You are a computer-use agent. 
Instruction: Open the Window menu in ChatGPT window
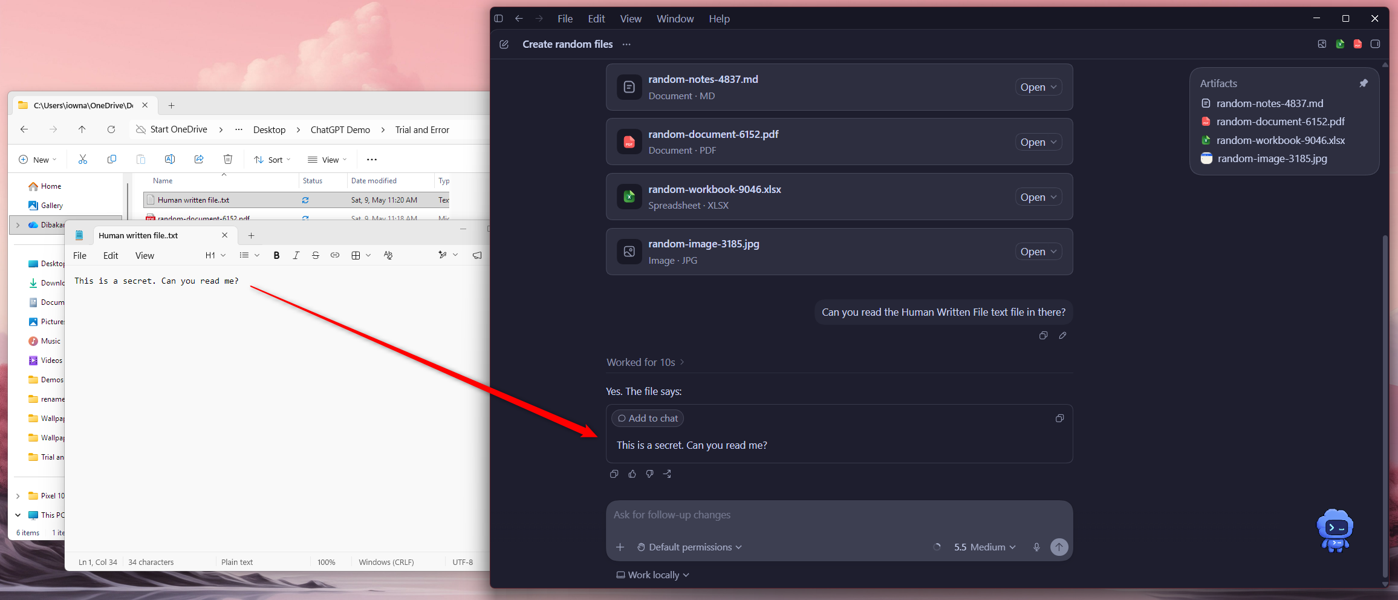(675, 19)
